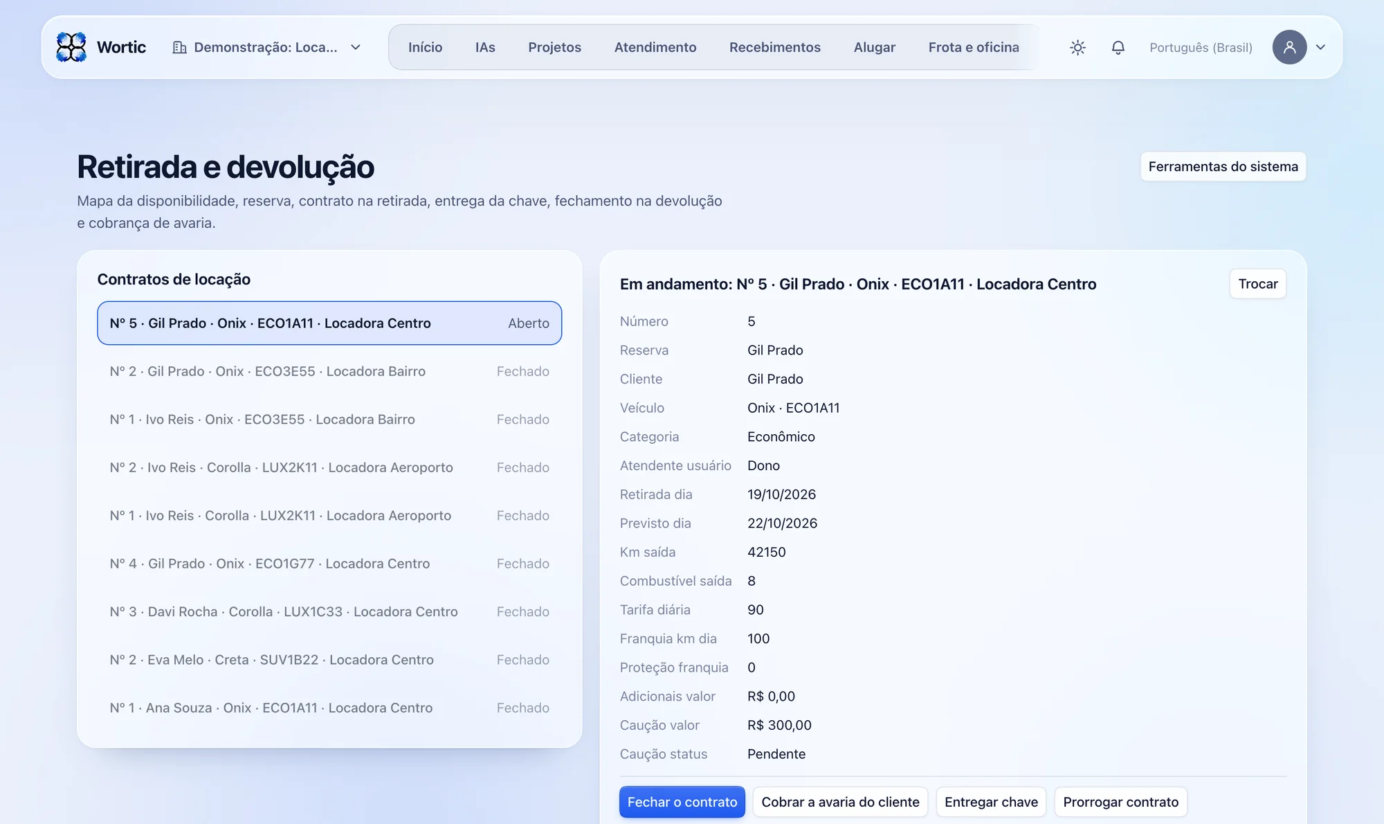Screen dimensions: 1384x824
Task: Select contract Nº 2 Ivo Reis Corolla
Action: pos(329,467)
